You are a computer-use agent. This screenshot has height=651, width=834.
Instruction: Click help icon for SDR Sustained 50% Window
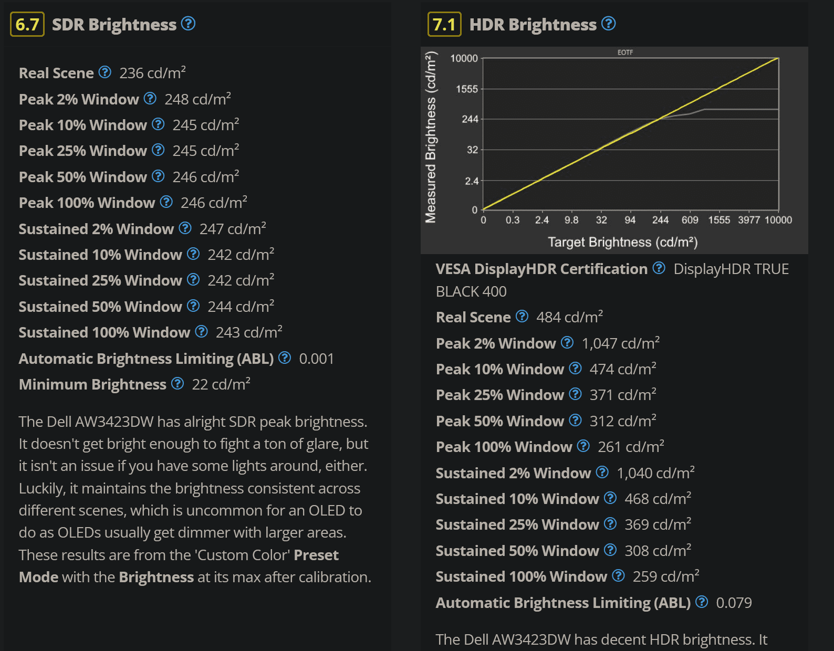point(193,306)
